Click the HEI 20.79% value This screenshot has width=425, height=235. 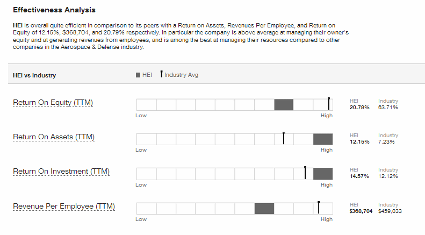click(x=359, y=108)
